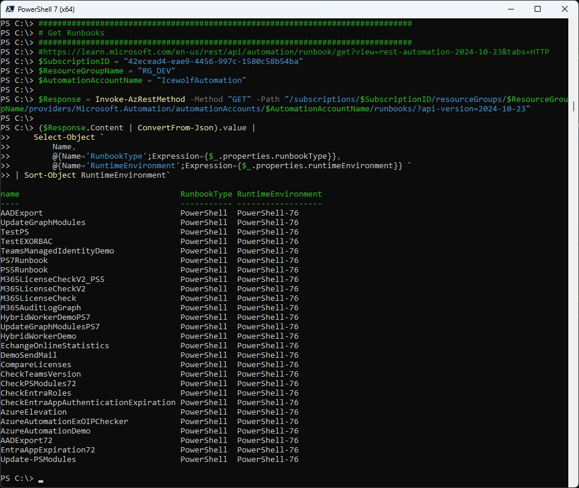Click the Update-PSModules runbook name
The height and width of the screenshot is (488, 579).
(x=38, y=459)
